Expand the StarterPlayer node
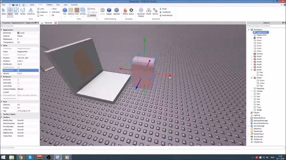The image size is (286, 160). click(x=249, y=134)
